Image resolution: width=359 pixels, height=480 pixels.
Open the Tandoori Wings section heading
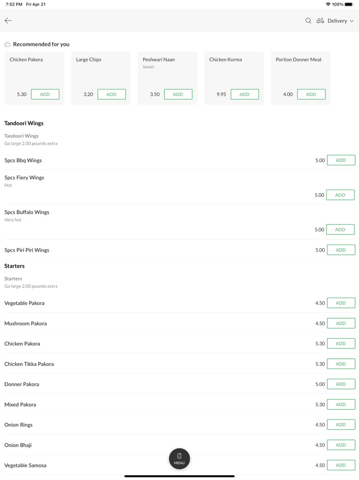(24, 123)
